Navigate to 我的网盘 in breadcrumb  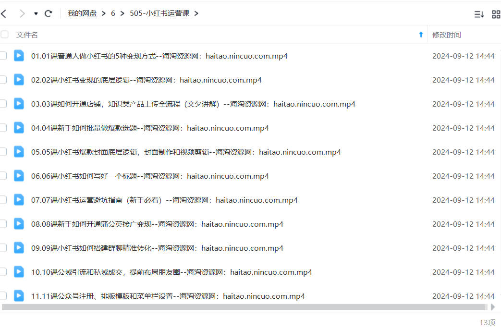(82, 13)
